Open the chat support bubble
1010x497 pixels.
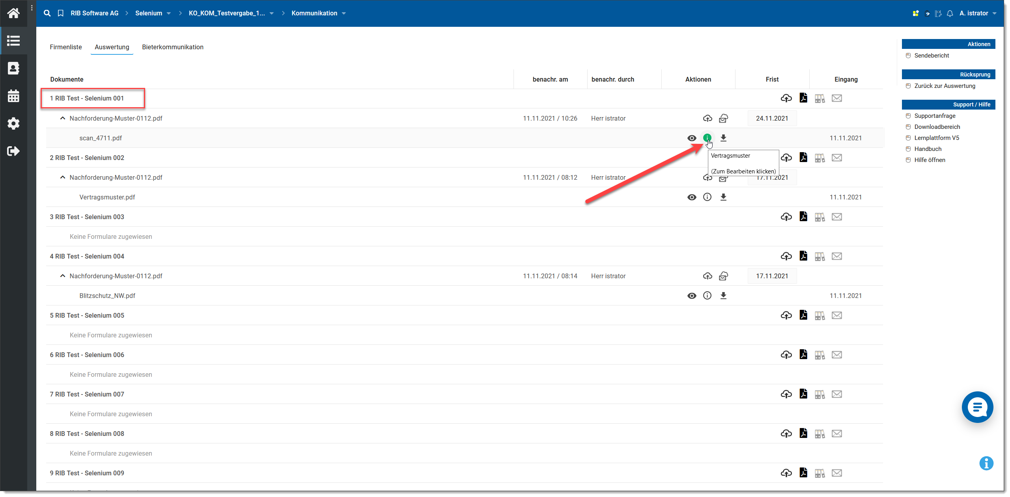click(x=977, y=407)
